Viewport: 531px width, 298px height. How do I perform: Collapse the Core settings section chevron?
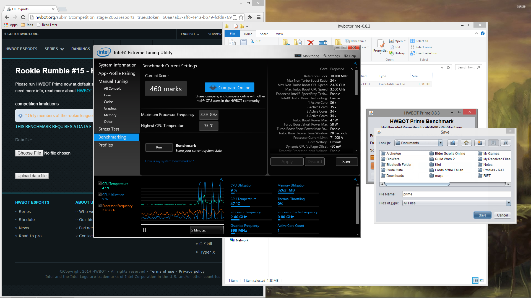click(352, 69)
